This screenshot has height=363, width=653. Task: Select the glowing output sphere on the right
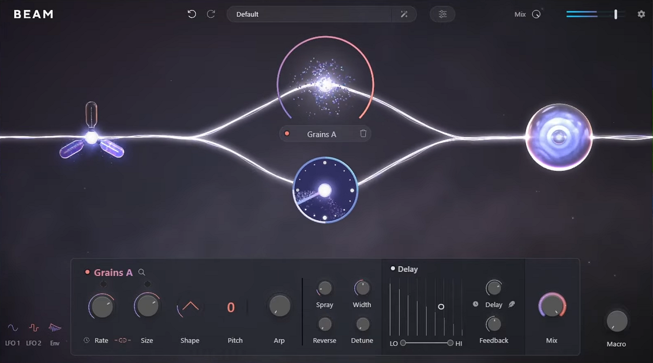pyautogui.click(x=558, y=138)
